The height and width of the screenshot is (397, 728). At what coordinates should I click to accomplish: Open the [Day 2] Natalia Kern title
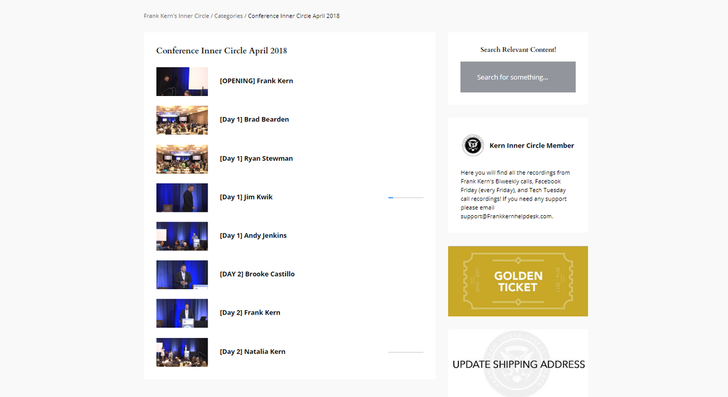[x=253, y=352]
